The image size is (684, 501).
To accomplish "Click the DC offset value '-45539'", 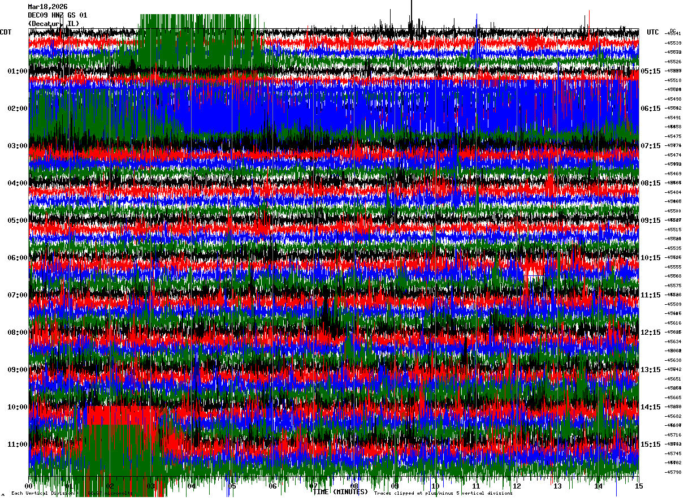I will (x=673, y=43).
